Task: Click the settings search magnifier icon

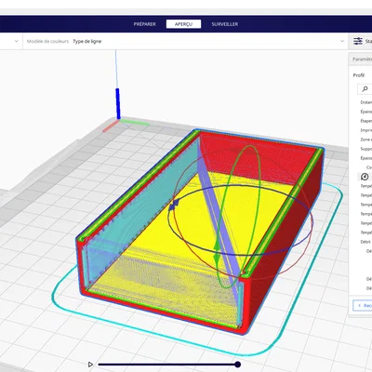Action: coord(365,89)
